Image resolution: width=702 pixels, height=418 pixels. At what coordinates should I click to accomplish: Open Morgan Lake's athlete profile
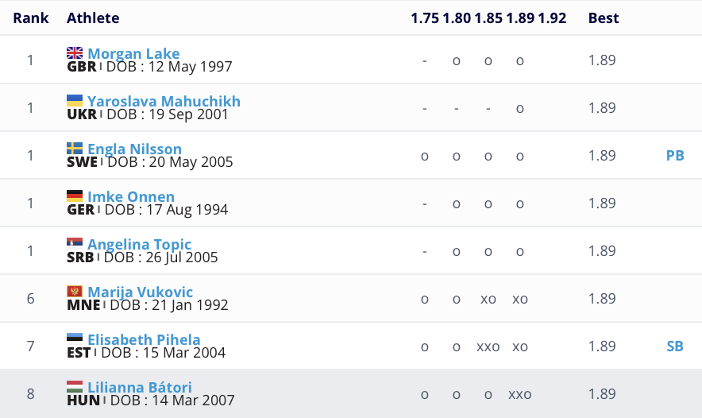[x=133, y=54]
